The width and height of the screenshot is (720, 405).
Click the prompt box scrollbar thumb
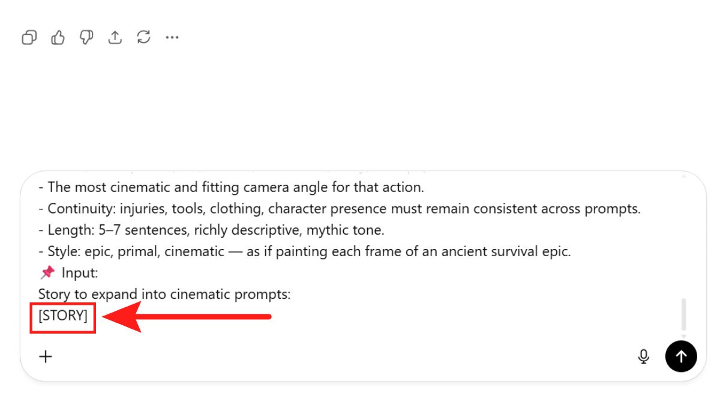coord(683,314)
